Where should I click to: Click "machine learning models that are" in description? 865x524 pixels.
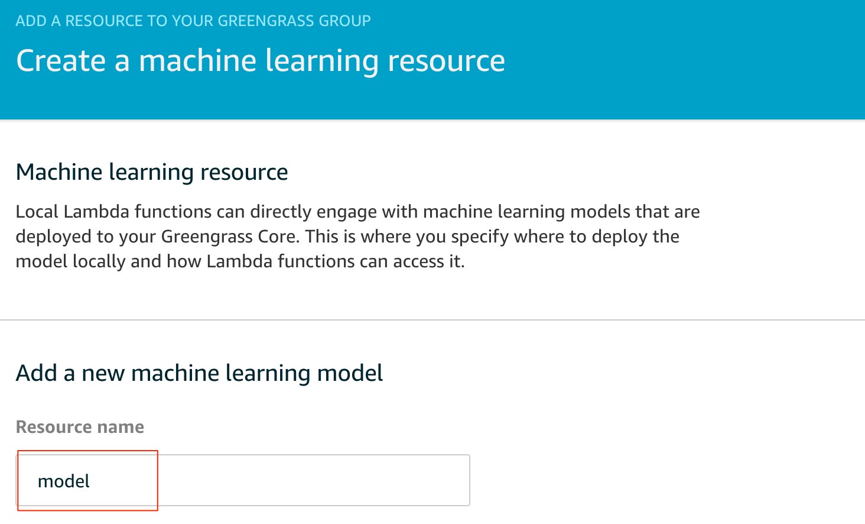(561, 212)
